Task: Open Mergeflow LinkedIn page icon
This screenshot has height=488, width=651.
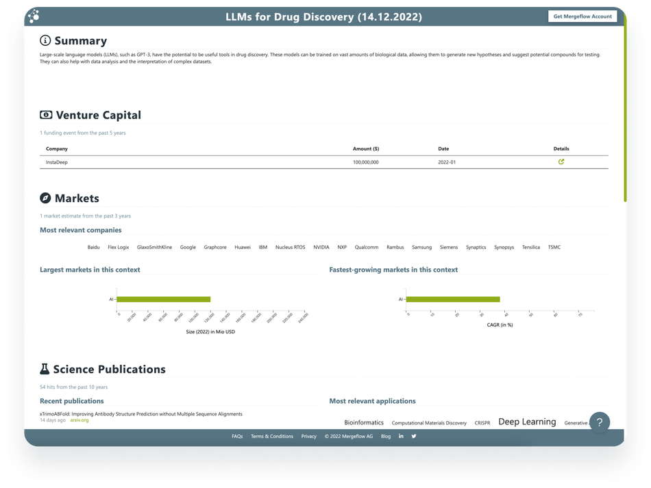Action: (x=401, y=436)
